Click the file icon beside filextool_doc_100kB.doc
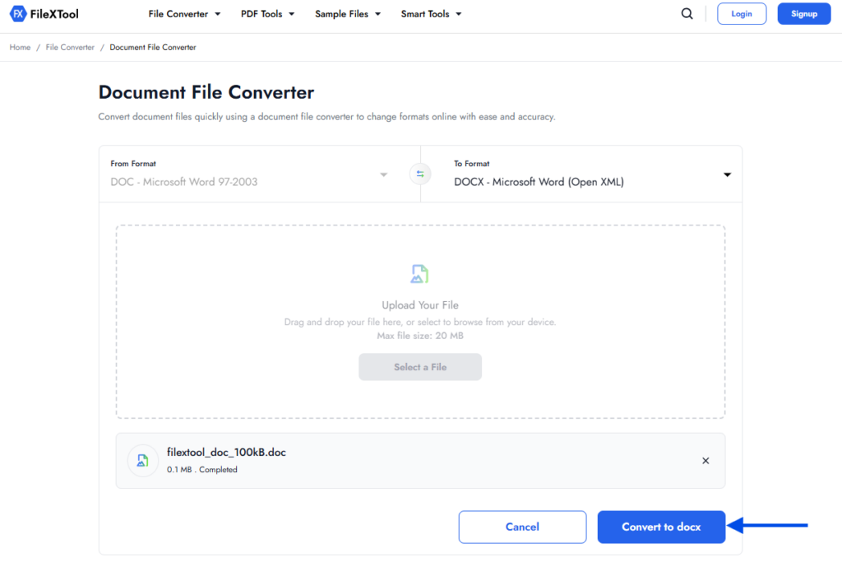842x562 pixels. point(143,461)
